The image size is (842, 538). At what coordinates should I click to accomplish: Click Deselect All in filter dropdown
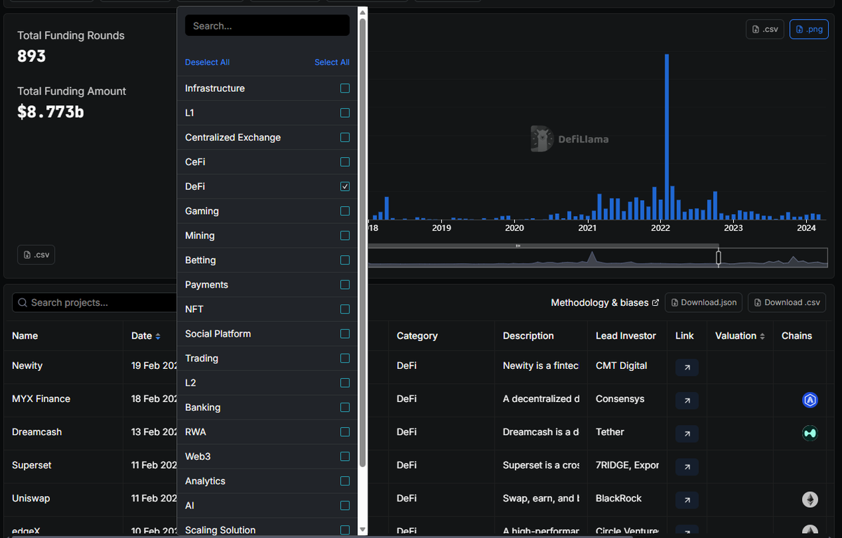[207, 62]
